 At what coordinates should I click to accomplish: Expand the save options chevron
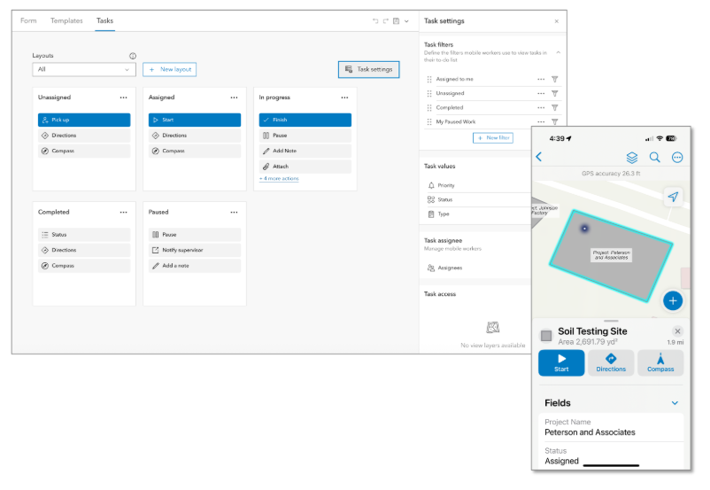point(406,21)
